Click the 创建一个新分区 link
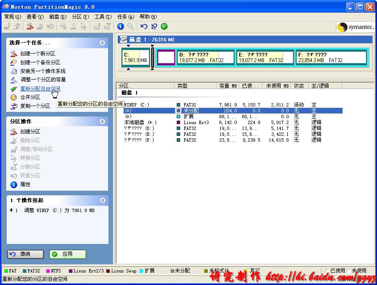Screen dimensions: 377x285 pyautogui.click(x=38, y=53)
